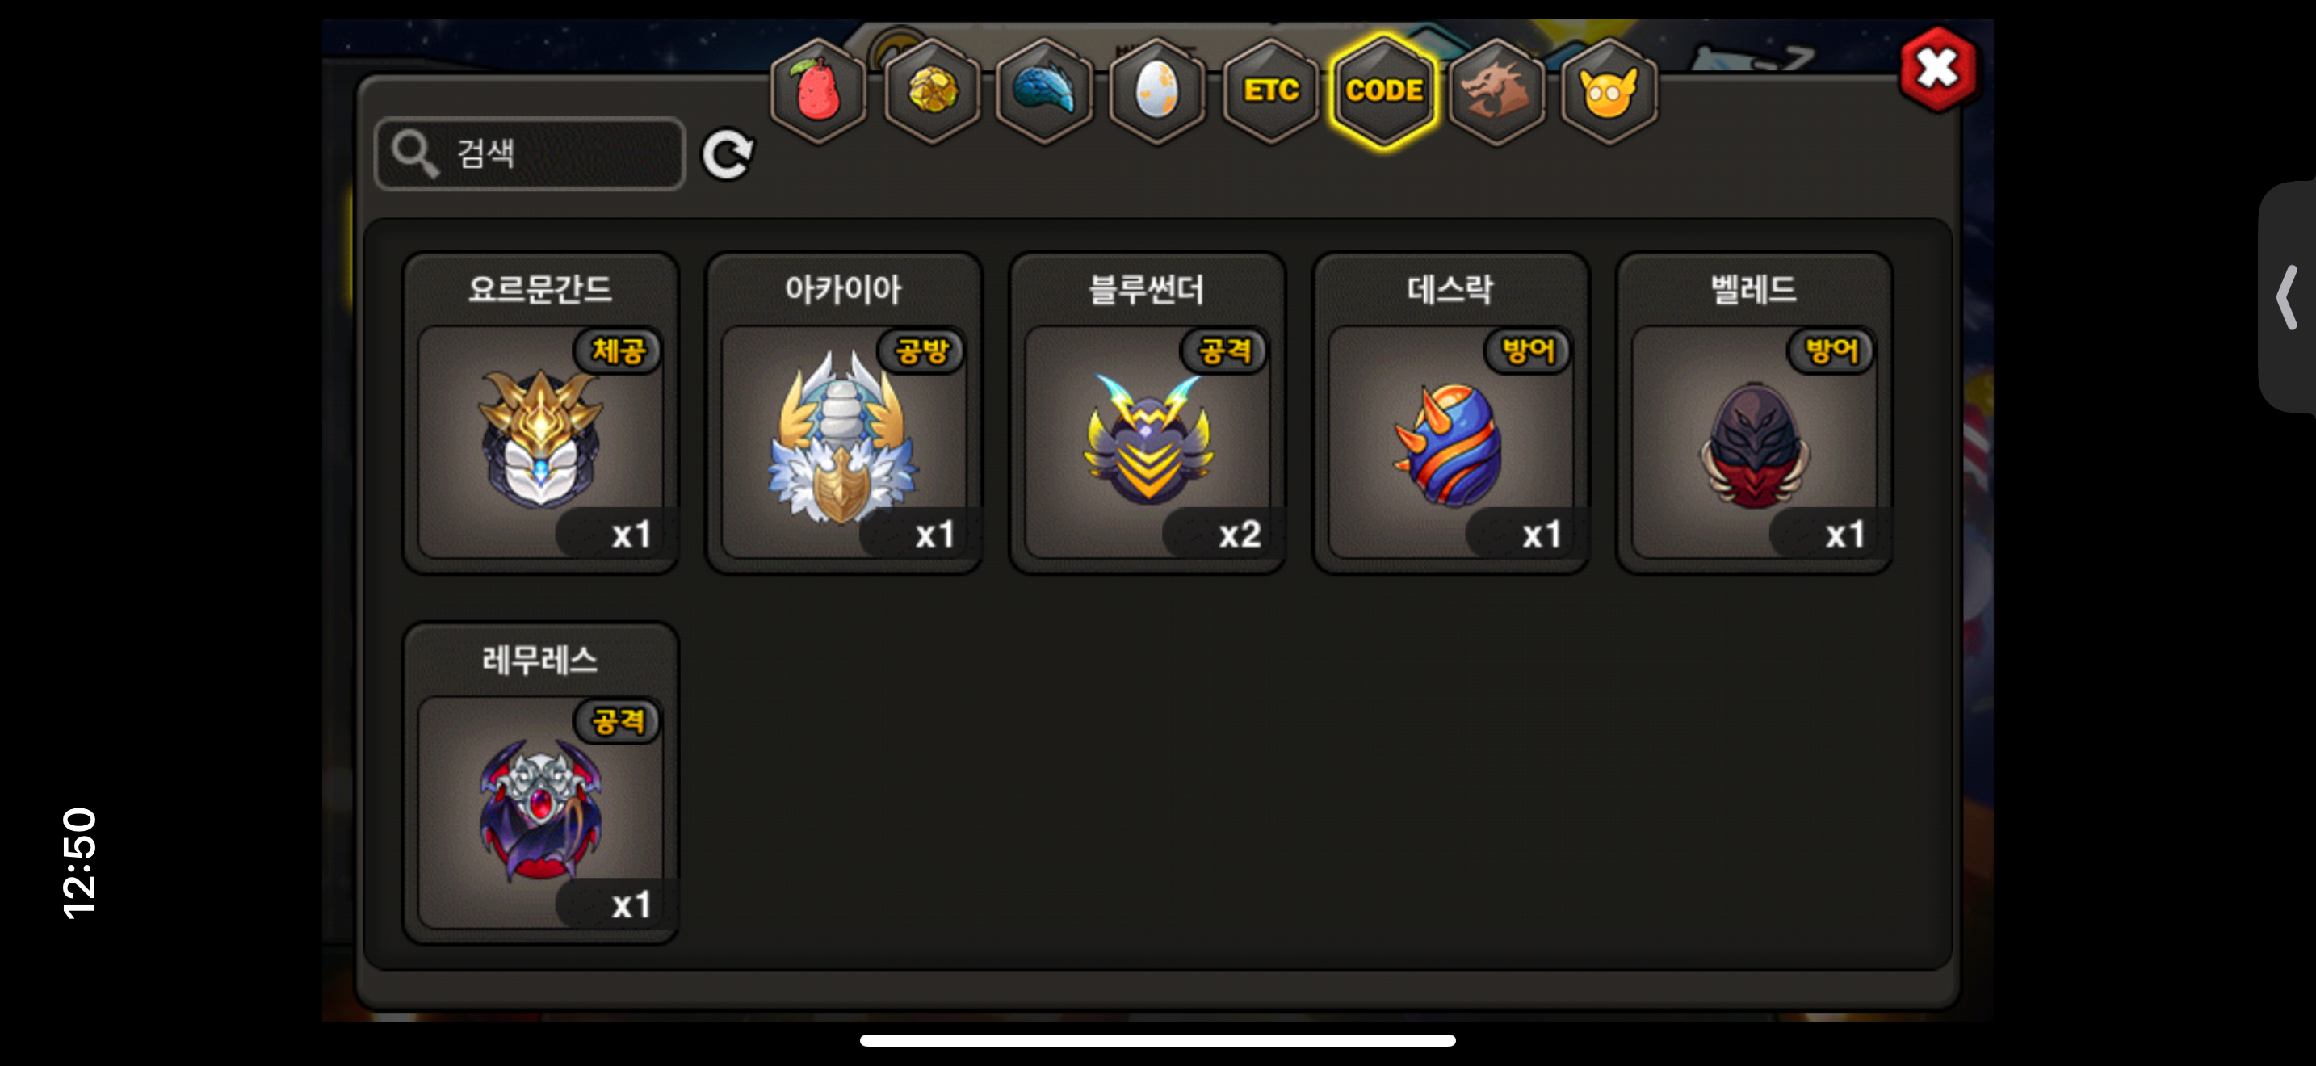This screenshot has height=1066, width=2316.
Task: Click the 검색 search field
Action: tap(531, 153)
